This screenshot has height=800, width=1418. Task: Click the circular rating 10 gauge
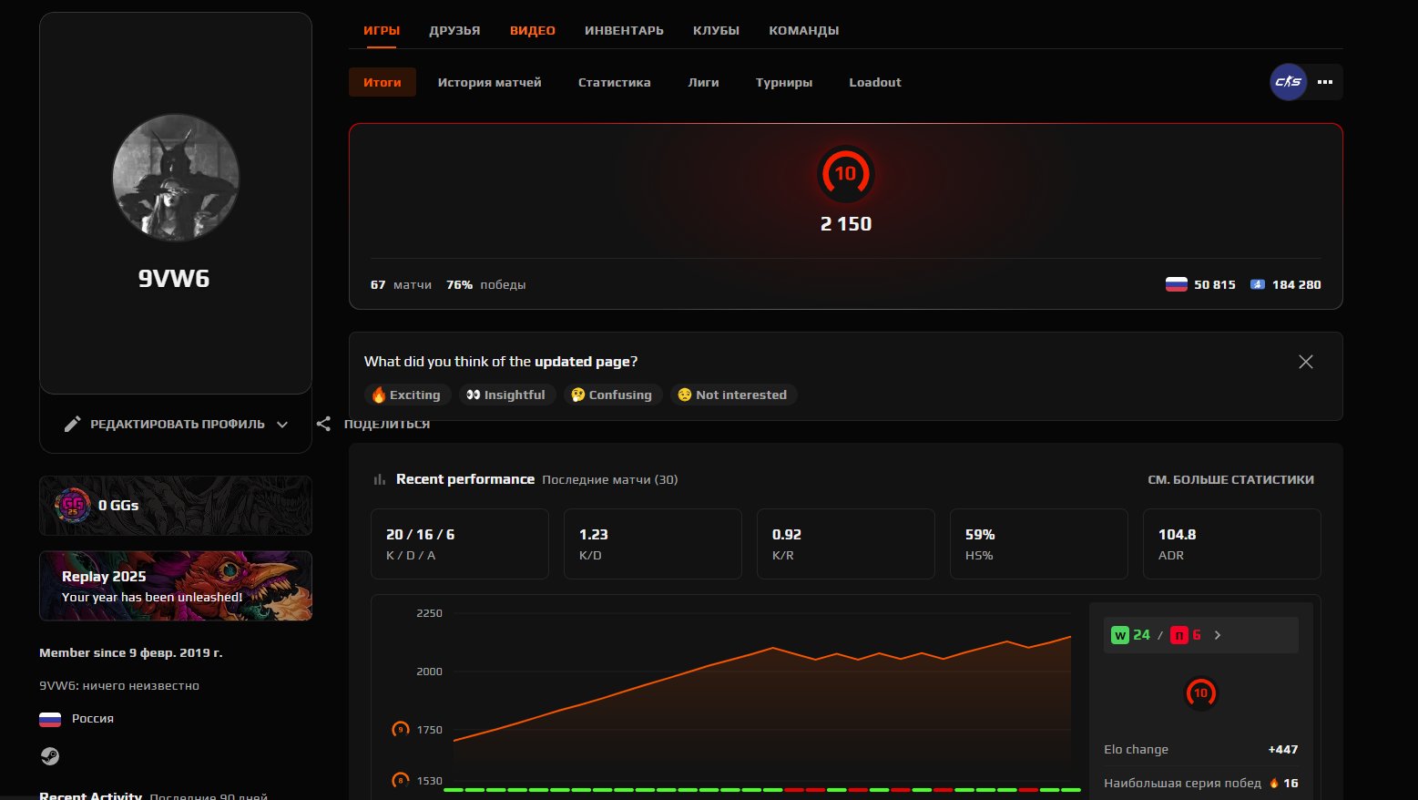point(845,174)
